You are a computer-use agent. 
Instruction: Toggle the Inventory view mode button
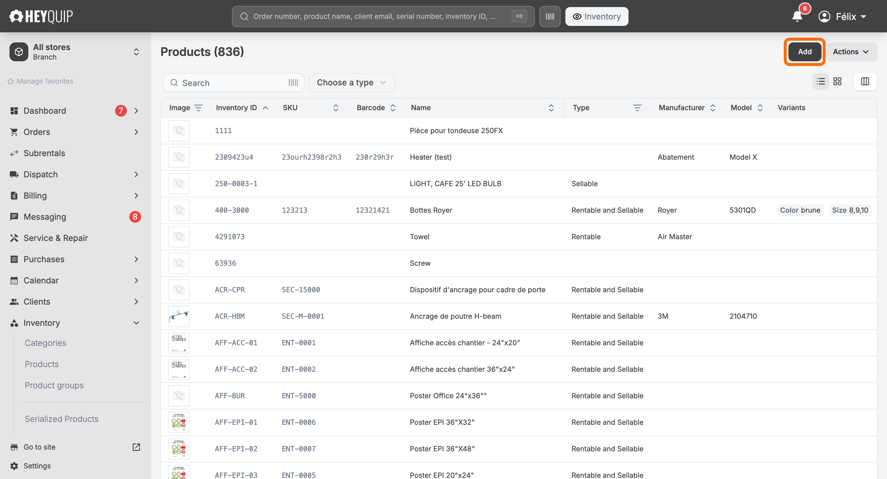tap(597, 16)
